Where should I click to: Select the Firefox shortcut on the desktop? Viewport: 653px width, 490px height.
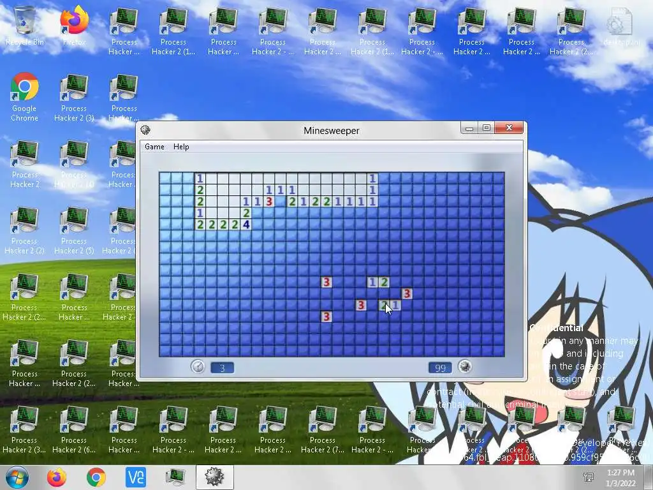(x=75, y=26)
